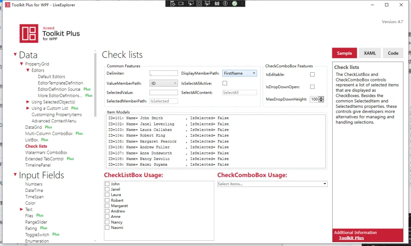411x246 pixels.
Task: Select the pointer capture icon in top toolbar
Action: 191,3
